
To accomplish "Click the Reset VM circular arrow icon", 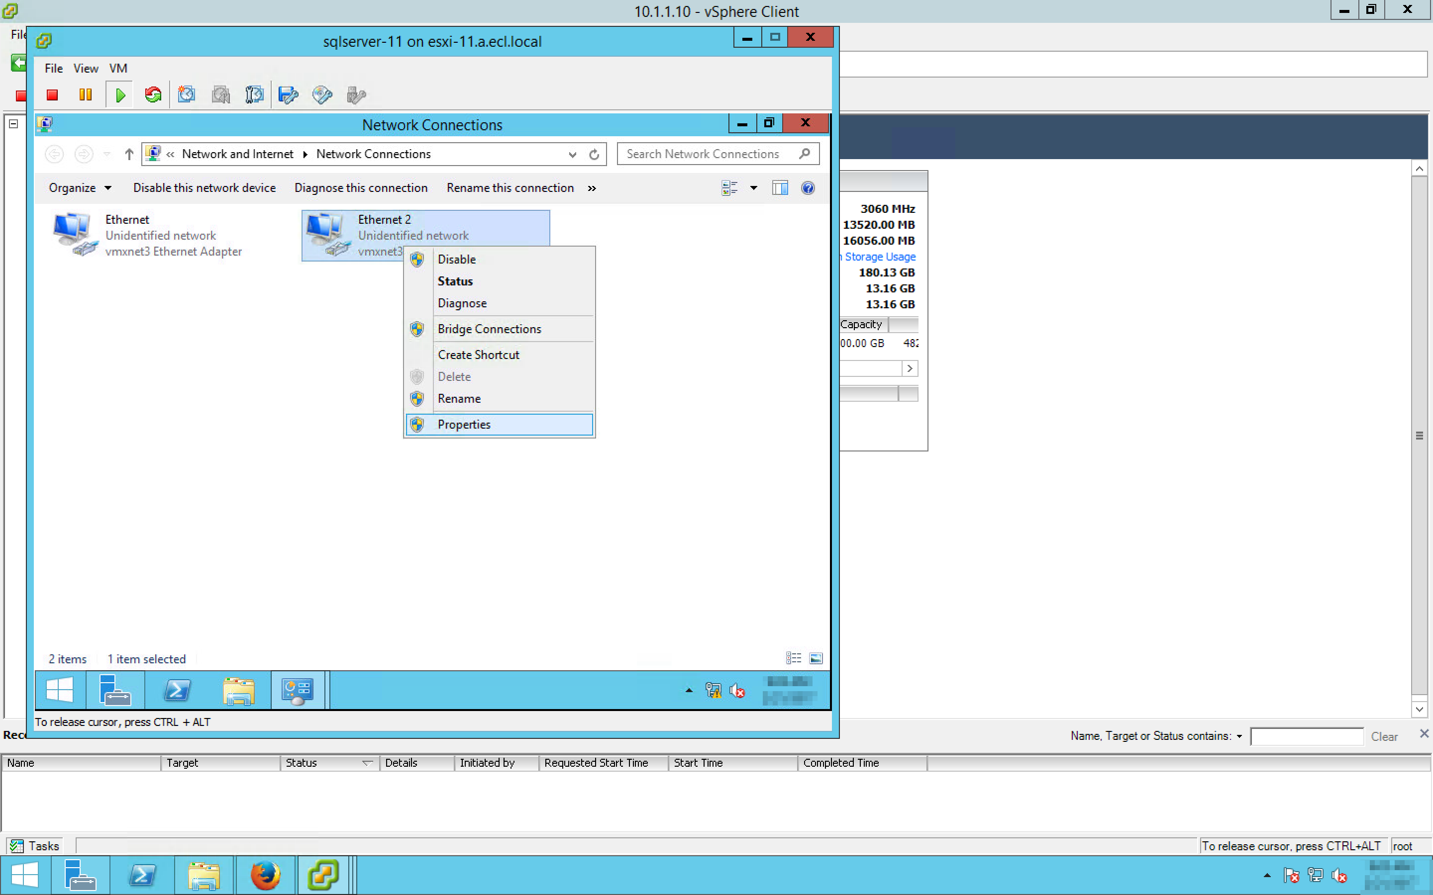I will click(x=153, y=94).
